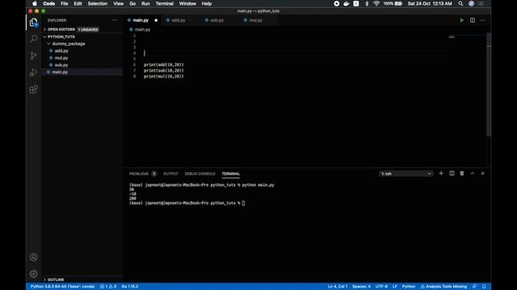Screen dimensions: 517x290
Task: Change end of line sequence LF
Action: click(395, 287)
